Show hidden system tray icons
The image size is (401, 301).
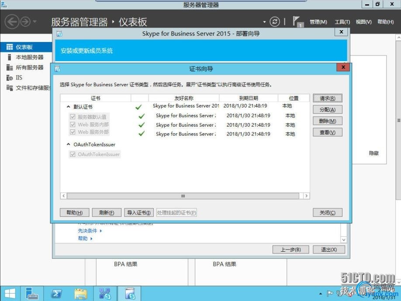click(x=321, y=294)
